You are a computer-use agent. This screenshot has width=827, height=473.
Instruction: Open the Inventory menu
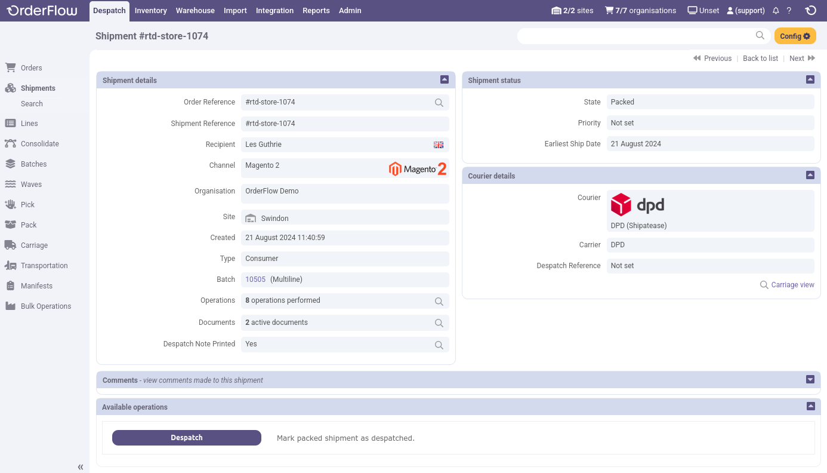click(x=150, y=11)
